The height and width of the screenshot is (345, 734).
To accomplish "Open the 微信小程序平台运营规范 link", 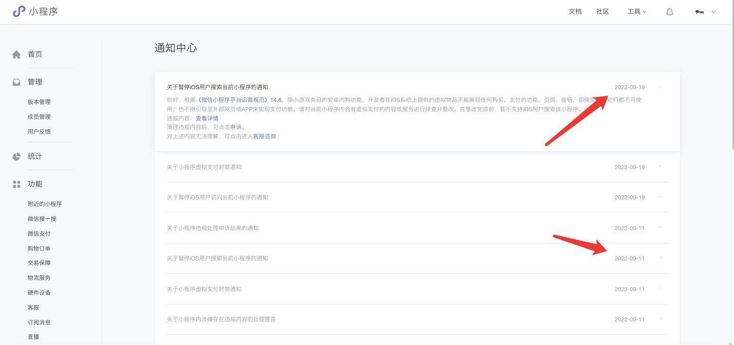I will point(240,100).
